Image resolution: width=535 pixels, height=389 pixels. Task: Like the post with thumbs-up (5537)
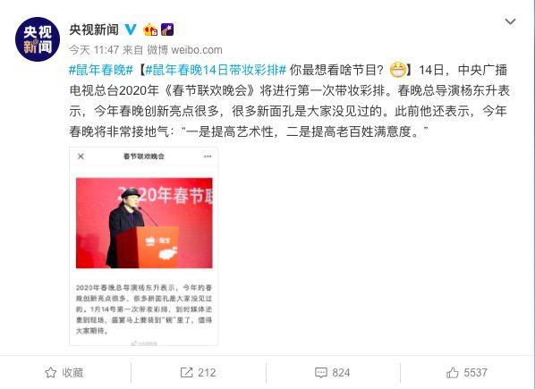point(453,373)
